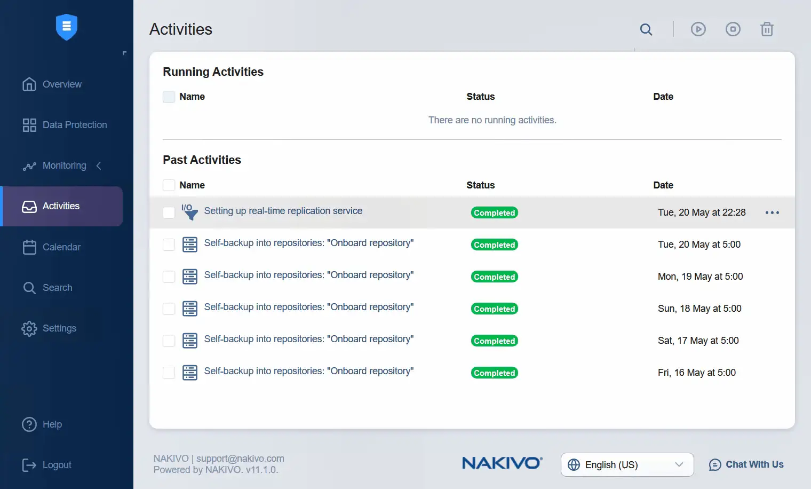The height and width of the screenshot is (489, 811).
Task: Click the real-time replication I/O filter icon
Action: pos(189,212)
